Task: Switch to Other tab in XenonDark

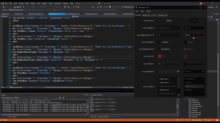Action: pyautogui.click(x=146, y=15)
